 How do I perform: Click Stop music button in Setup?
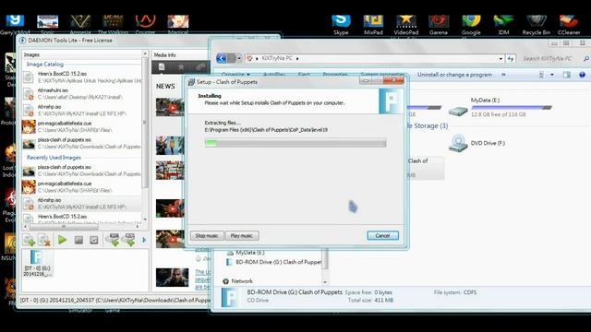click(207, 236)
